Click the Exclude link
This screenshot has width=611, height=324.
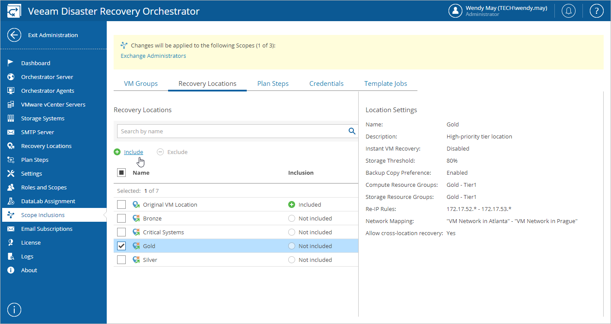pyautogui.click(x=177, y=152)
